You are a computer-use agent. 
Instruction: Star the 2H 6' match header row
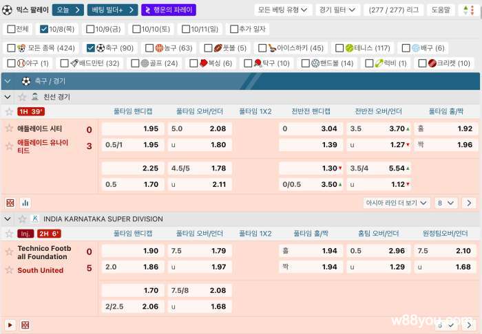click(x=9, y=234)
